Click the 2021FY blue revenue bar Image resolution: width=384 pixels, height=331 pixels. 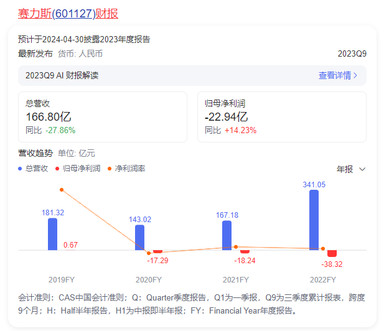pos(227,235)
